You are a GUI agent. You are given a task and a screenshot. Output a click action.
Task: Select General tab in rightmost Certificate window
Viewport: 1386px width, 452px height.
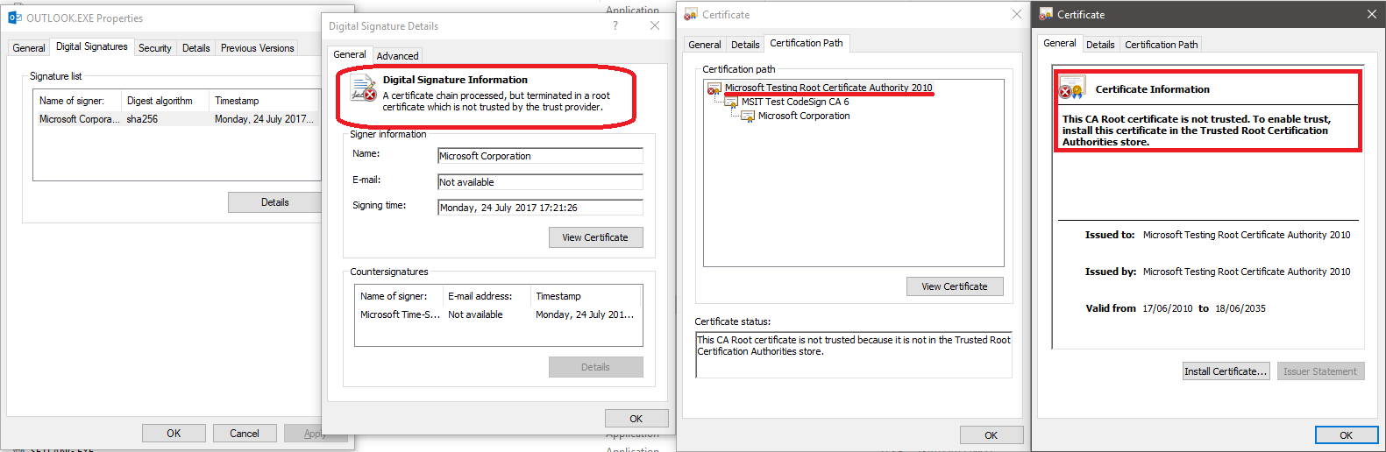pyautogui.click(x=1060, y=43)
